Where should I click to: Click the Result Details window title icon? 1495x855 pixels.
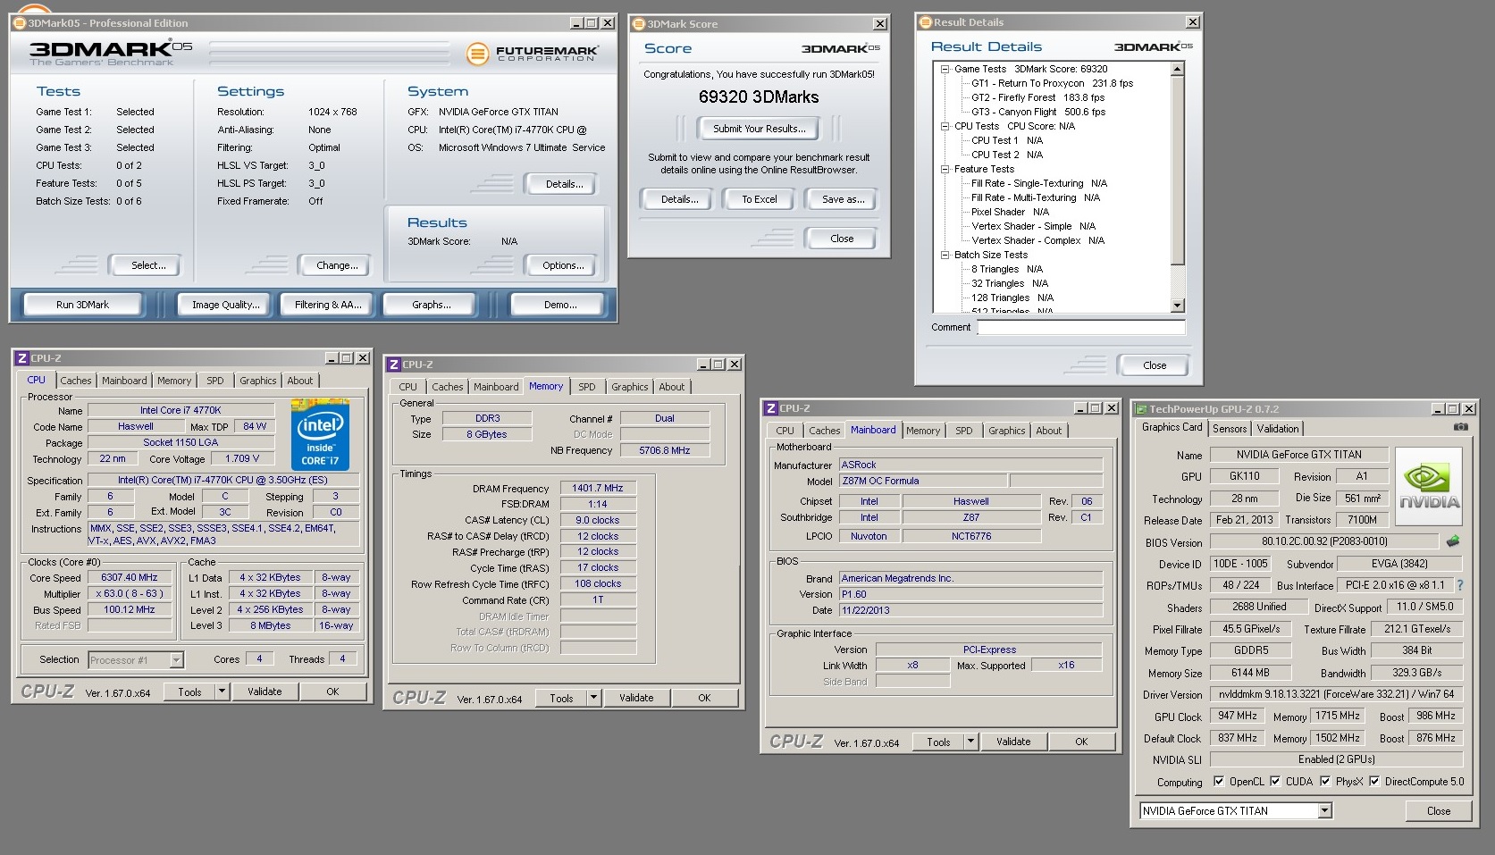point(926,22)
